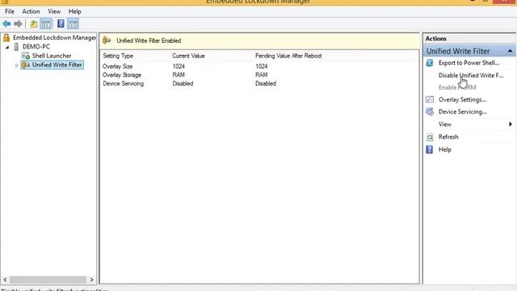Toggle the console tree pane toolbar icon

click(x=46, y=23)
